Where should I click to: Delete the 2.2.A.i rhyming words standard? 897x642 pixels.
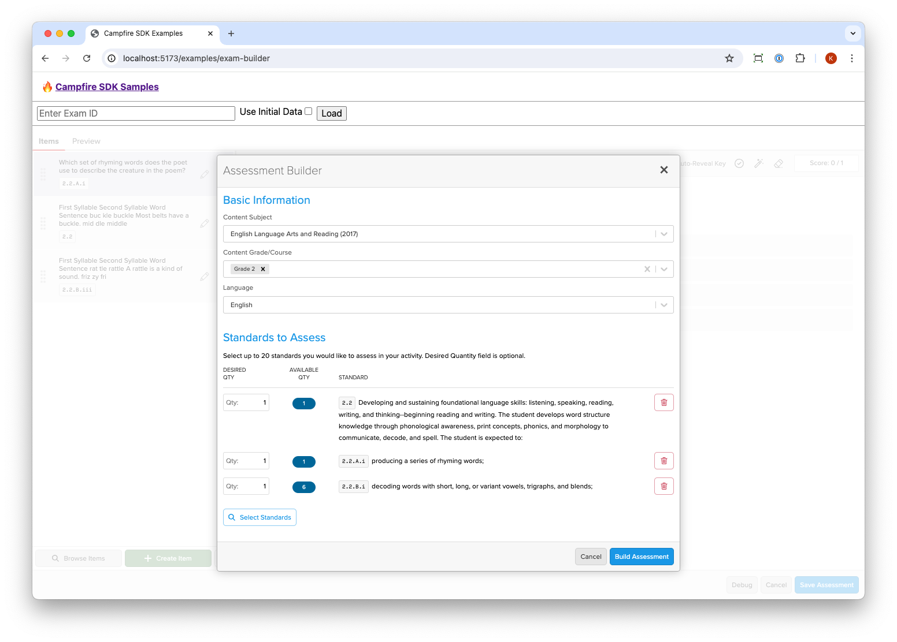click(664, 461)
